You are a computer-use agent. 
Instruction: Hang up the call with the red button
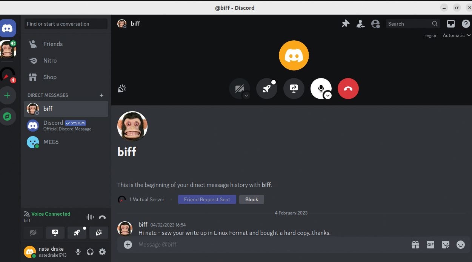pyautogui.click(x=348, y=89)
